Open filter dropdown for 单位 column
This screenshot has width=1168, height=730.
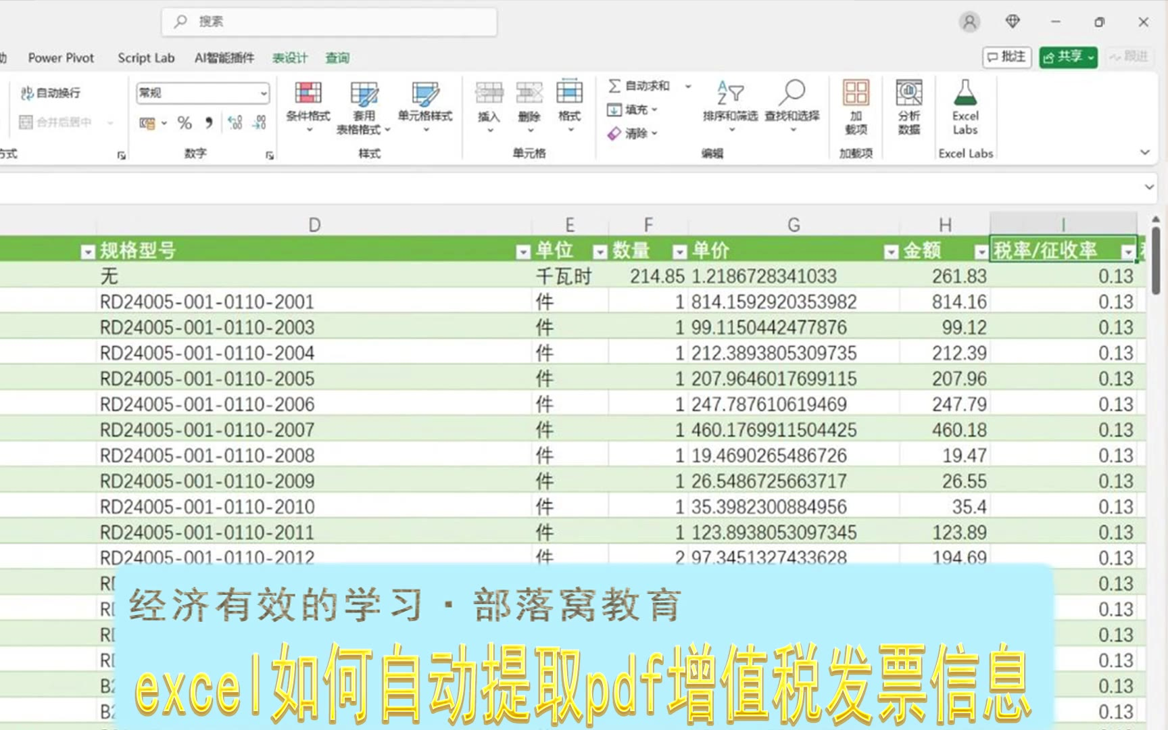599,252
